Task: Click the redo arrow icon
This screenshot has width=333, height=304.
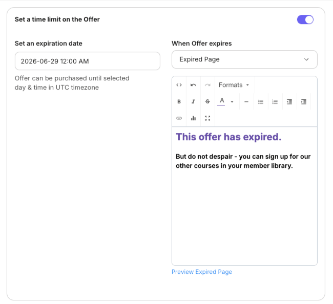Action: 207,85
